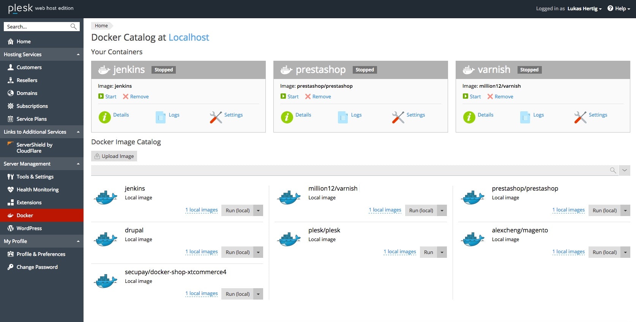The image size is (636, 322).
Task: Open Run dropdown arrow for million12/varnish image
Action: click(442, 210)
